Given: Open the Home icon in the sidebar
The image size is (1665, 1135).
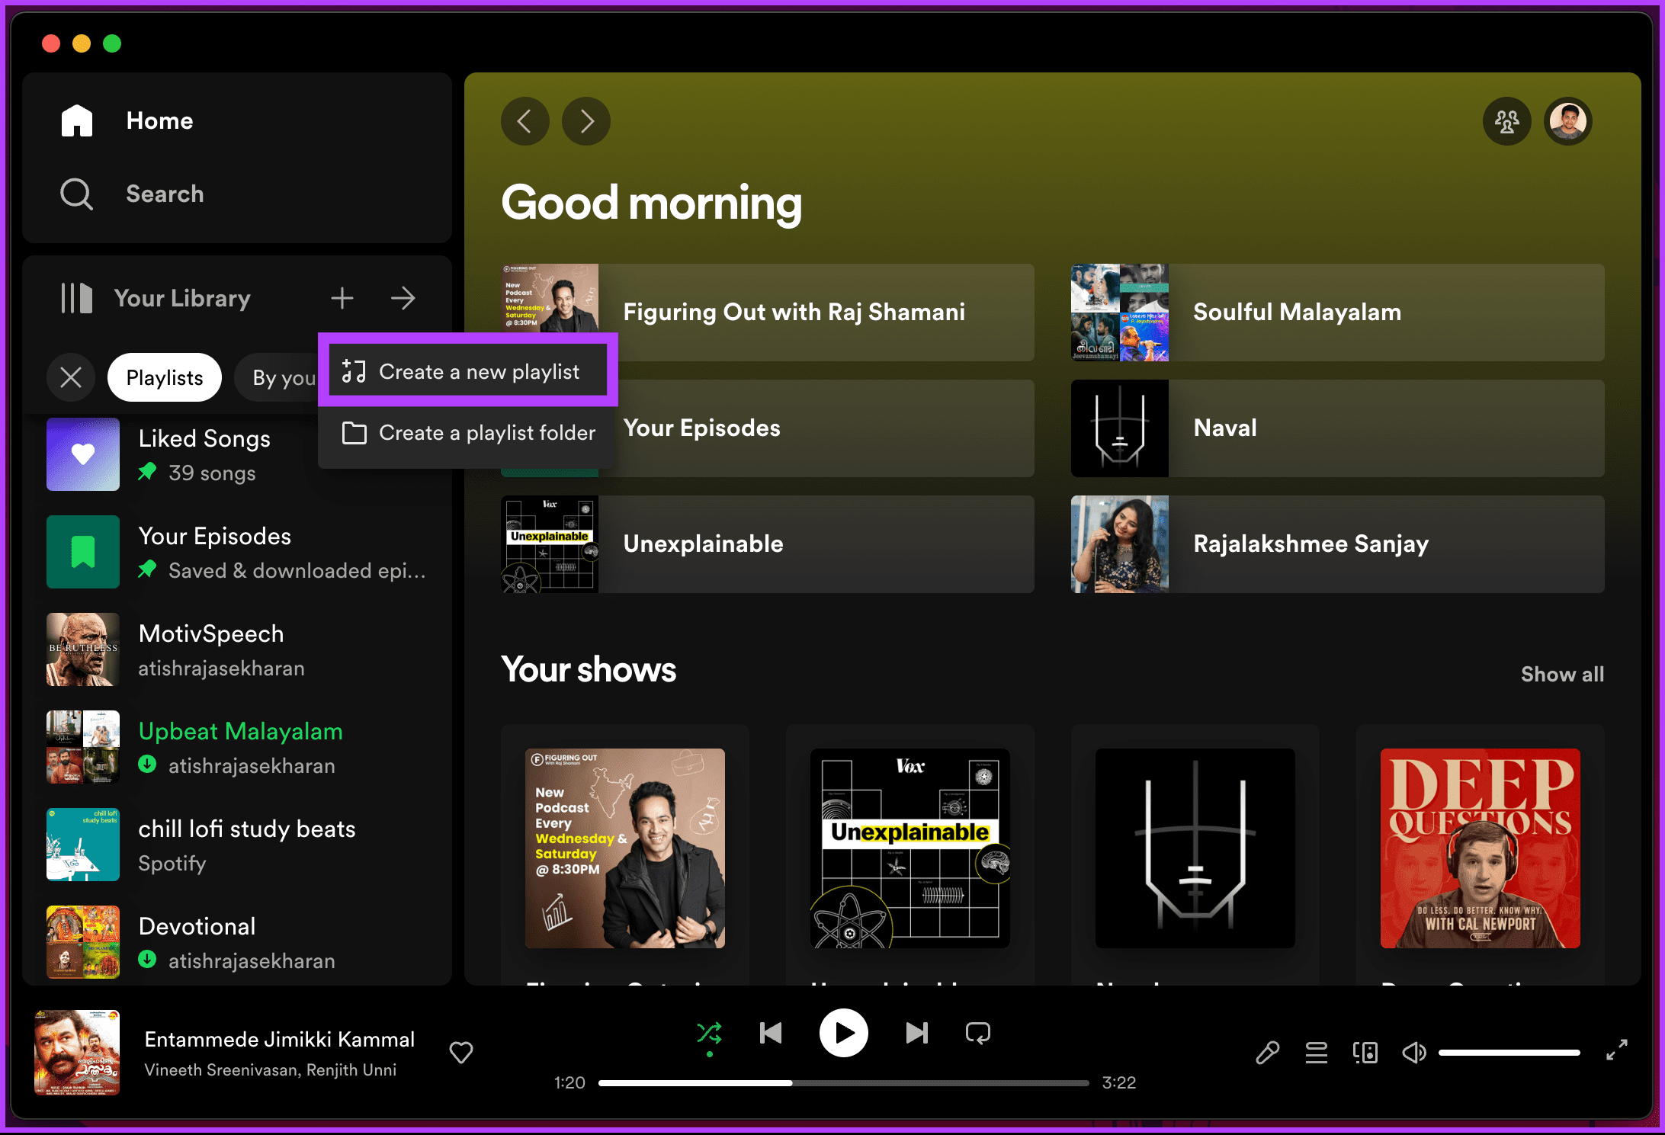Looking at the screenshot, I should [77, 120].
